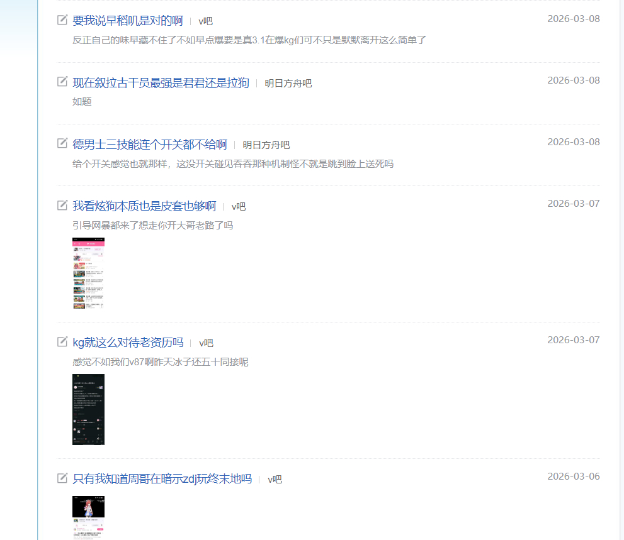The width and height of the screenshot is (624, 540).
Task: Open post 德男士三技能连个开关都不给啊
Action: coord(150,144)
